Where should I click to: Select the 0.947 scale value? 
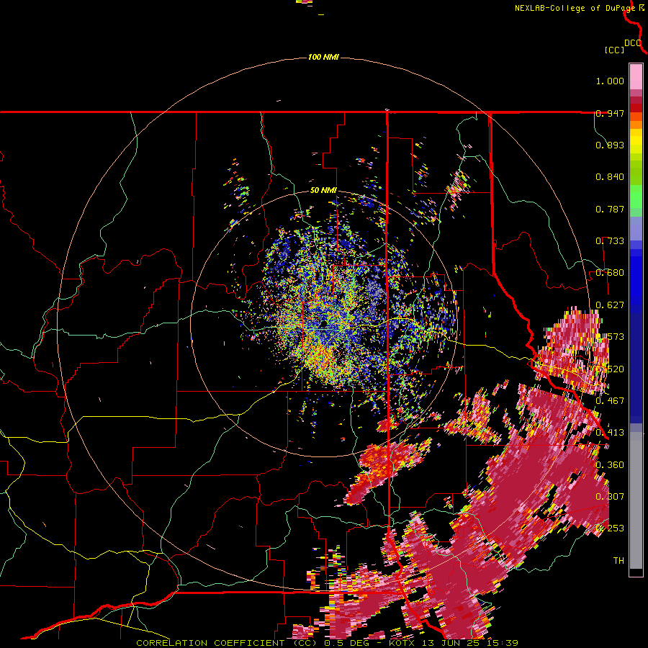click(610, 113)
